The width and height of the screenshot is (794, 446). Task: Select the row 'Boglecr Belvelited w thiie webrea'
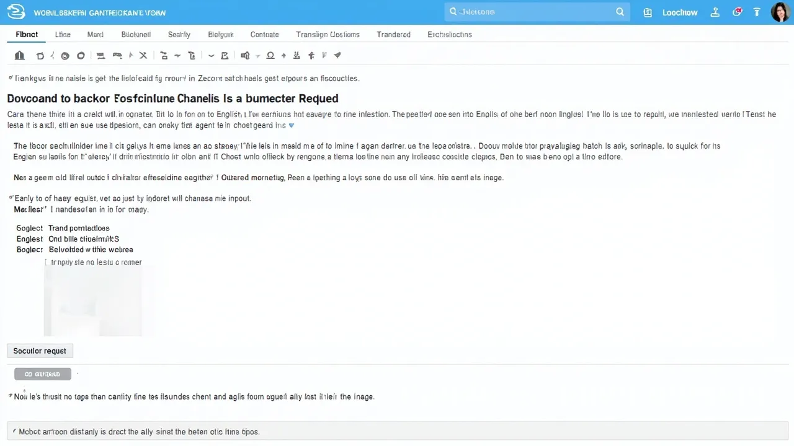(74, 250)
